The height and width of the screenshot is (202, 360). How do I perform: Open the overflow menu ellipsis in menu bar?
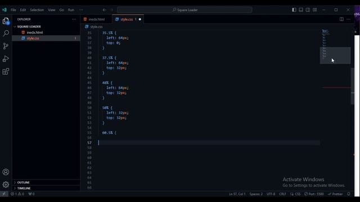coord(81,10)
